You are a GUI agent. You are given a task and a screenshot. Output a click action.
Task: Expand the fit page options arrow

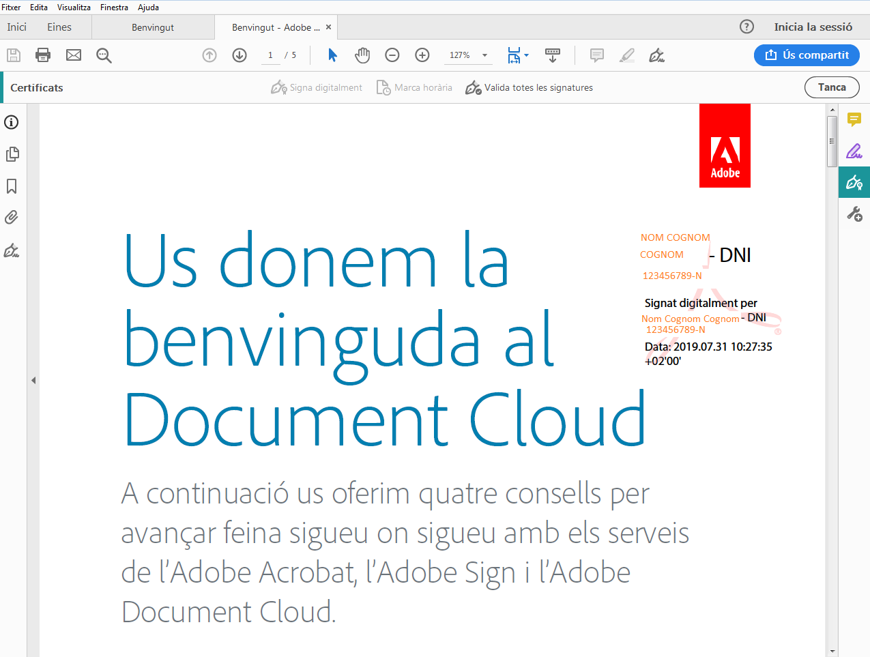point(526,55)
